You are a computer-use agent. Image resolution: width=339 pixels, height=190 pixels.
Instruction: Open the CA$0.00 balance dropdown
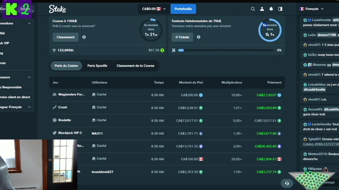point(154,9)
